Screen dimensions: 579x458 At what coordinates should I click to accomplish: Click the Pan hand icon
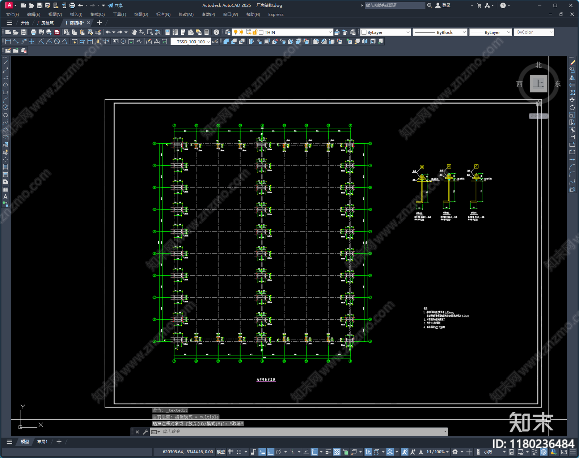point(134,32)
